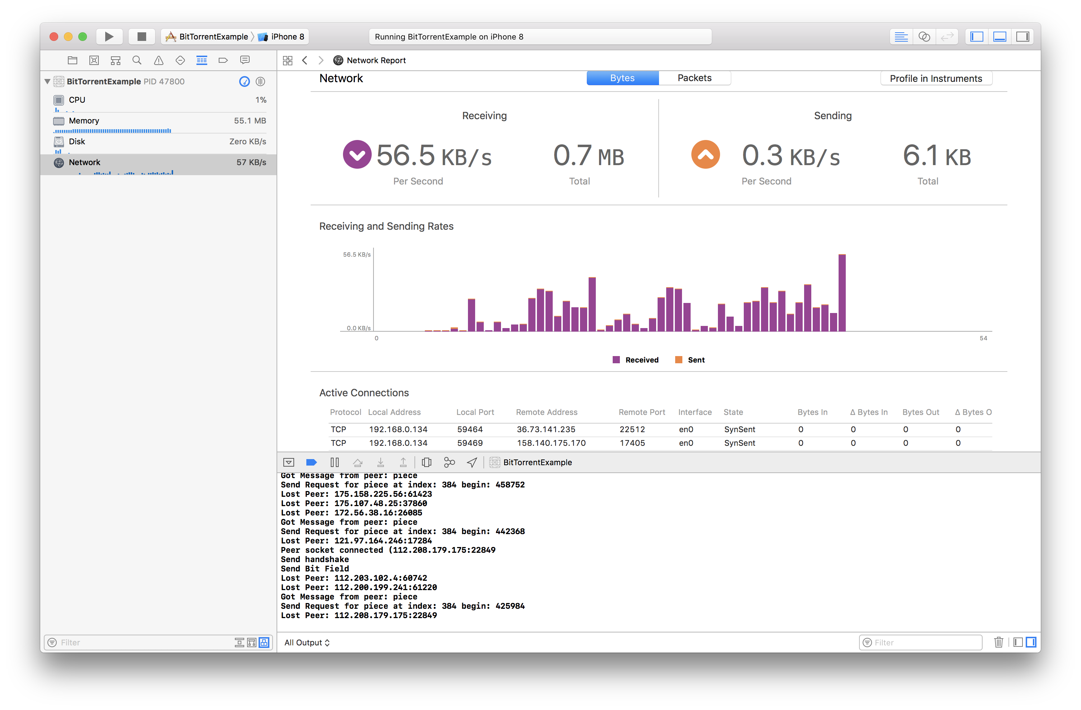Select the Breakpoint navigator icon
Image resolution: width=1081 pixels, height=710 pixels.
pos(223,60)
